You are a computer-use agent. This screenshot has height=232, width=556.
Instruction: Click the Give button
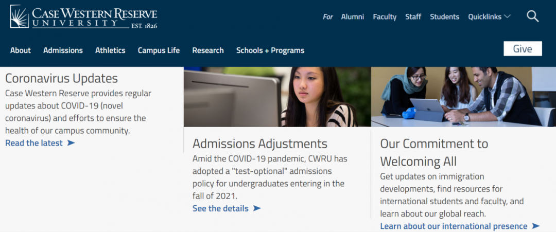coord(523,48)
